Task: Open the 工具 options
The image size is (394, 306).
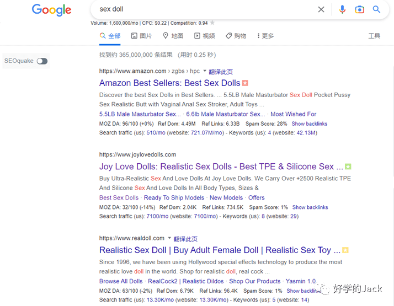Action: tap(374, 36)
